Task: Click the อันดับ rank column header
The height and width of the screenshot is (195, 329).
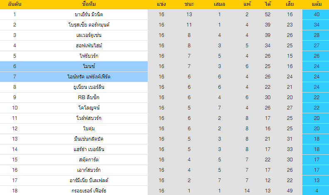Action: (x=15, y=4)
